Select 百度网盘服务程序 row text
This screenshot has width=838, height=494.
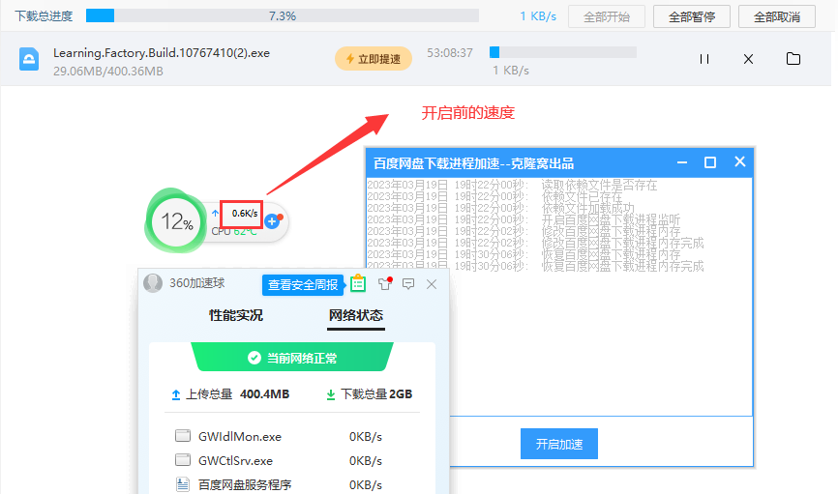pos(245,485)
